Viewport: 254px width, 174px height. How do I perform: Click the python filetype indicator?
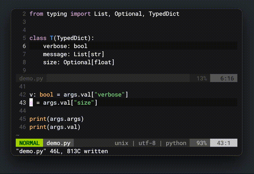176,143
